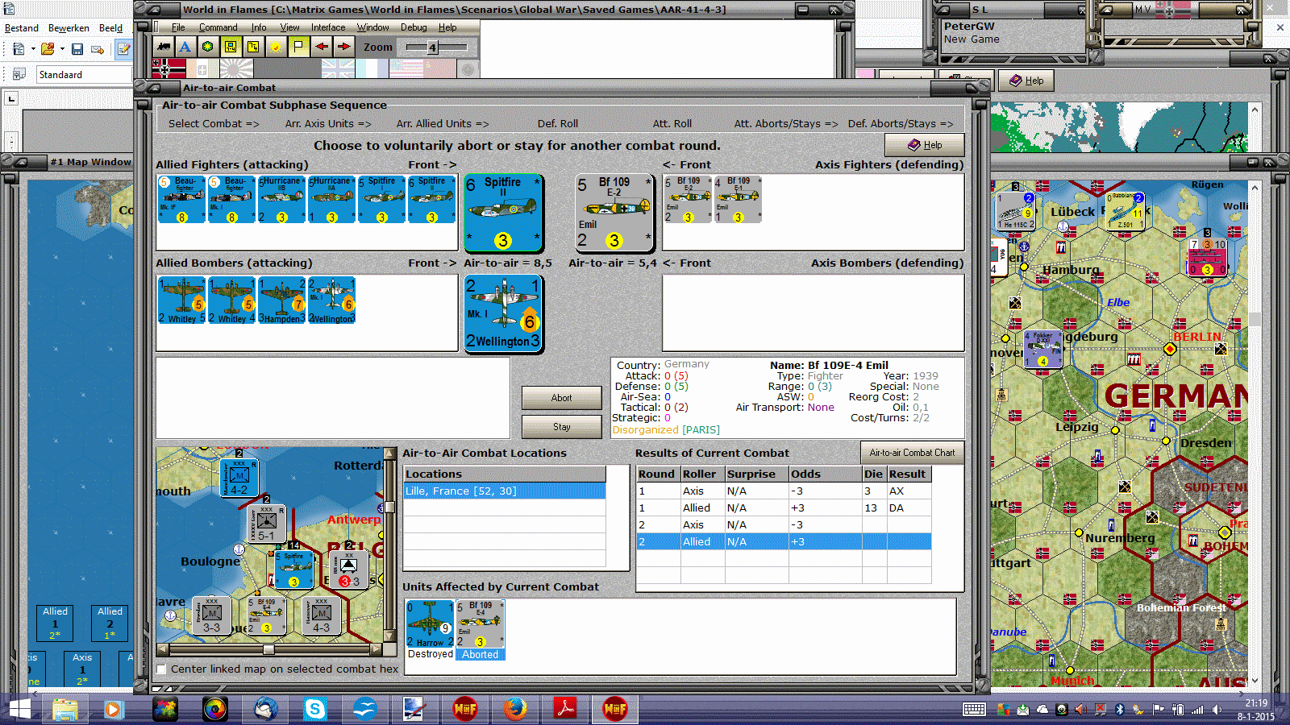Select the first Beaufighter Mk. IF counter

pyautogui.click(x=181, y=199)
